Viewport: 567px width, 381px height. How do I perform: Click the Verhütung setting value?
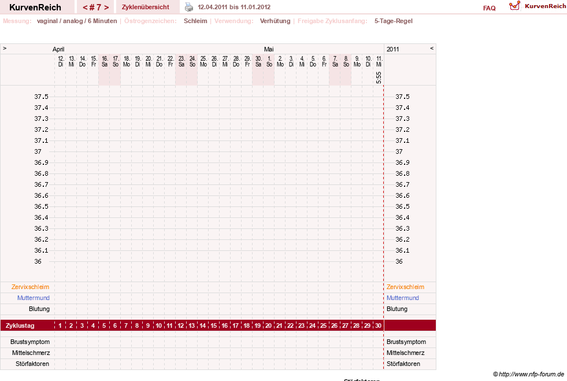[x=275, y=21]
